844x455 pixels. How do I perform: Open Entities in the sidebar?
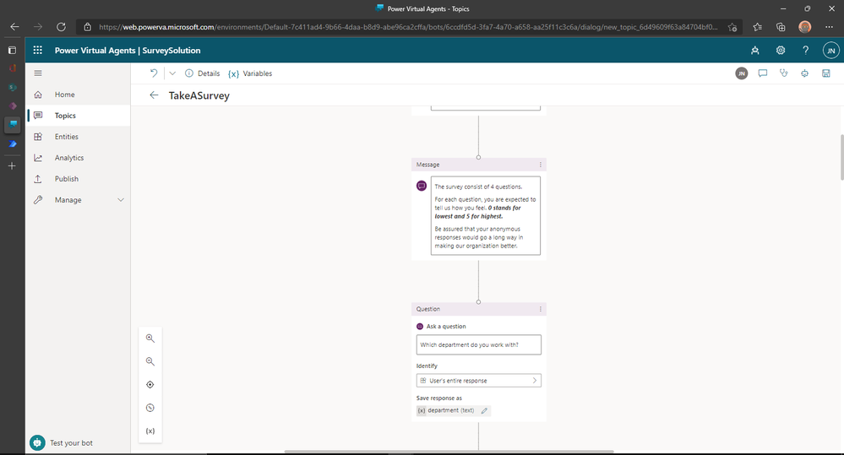(x=78, y=137)
